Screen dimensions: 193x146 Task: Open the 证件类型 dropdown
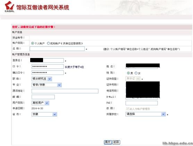pos(133,79)
